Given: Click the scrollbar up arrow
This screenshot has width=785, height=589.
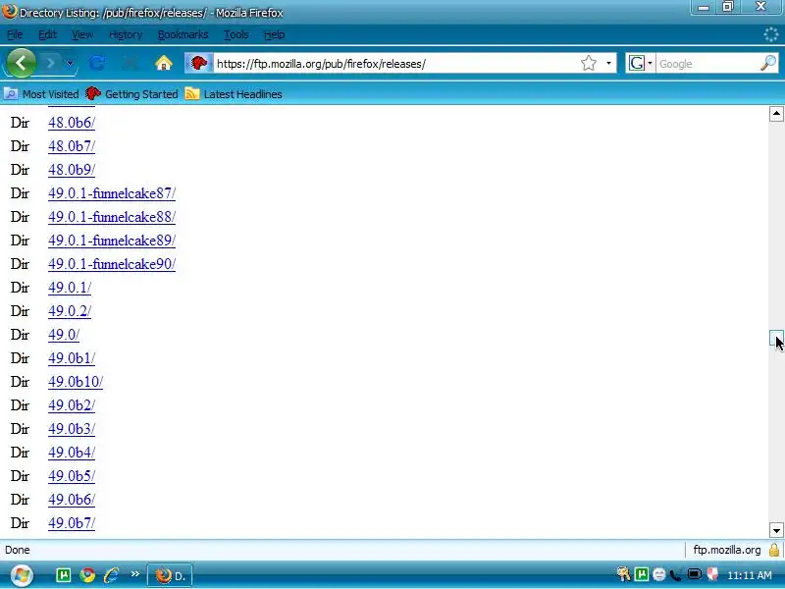Looking at the screenshot, I should pyautogui.click(x=776, y=114).
